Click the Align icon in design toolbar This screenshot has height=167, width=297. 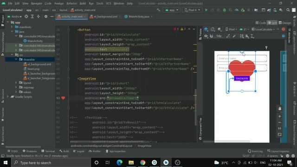coord(247,36)
